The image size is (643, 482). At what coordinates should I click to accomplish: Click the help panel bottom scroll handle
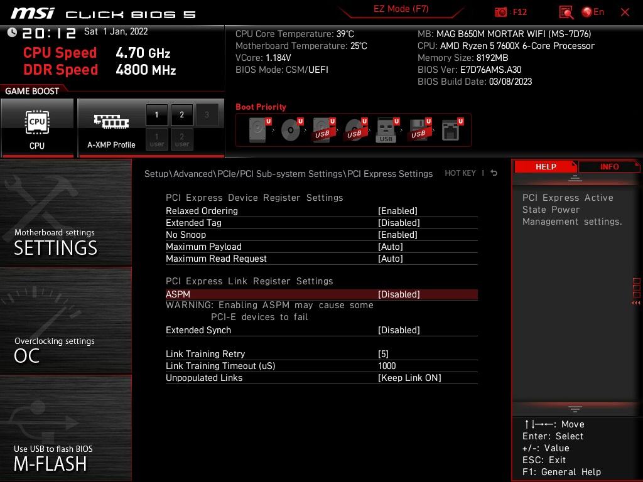pos(575,409)
